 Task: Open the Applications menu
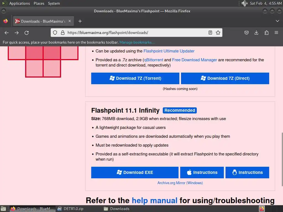pyautogui.click(x=20, y=3)
